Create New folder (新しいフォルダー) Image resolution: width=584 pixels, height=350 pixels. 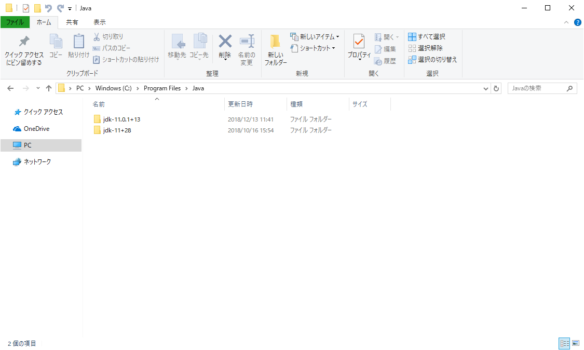click(x=276, y=50)
